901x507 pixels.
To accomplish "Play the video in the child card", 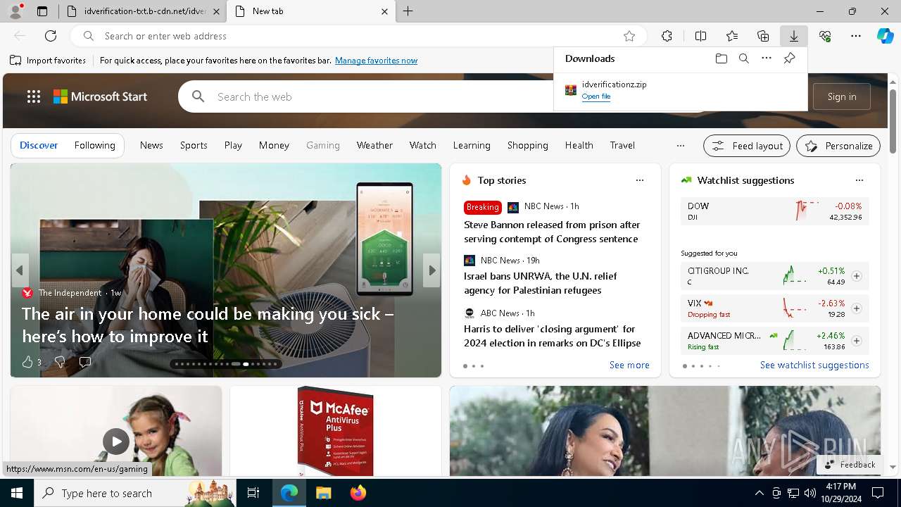I will tap(116, 442).
